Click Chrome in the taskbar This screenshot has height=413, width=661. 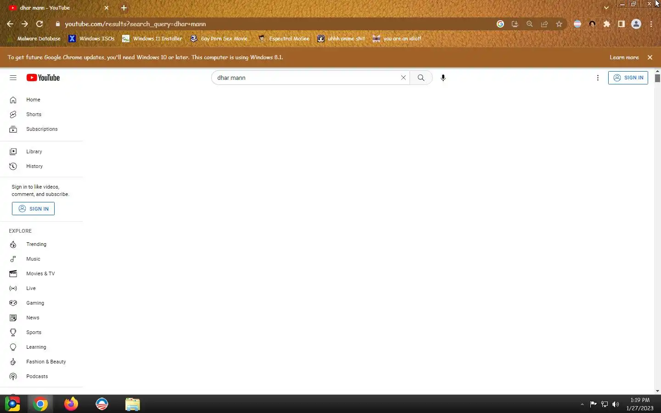click(x=40, y=404)
